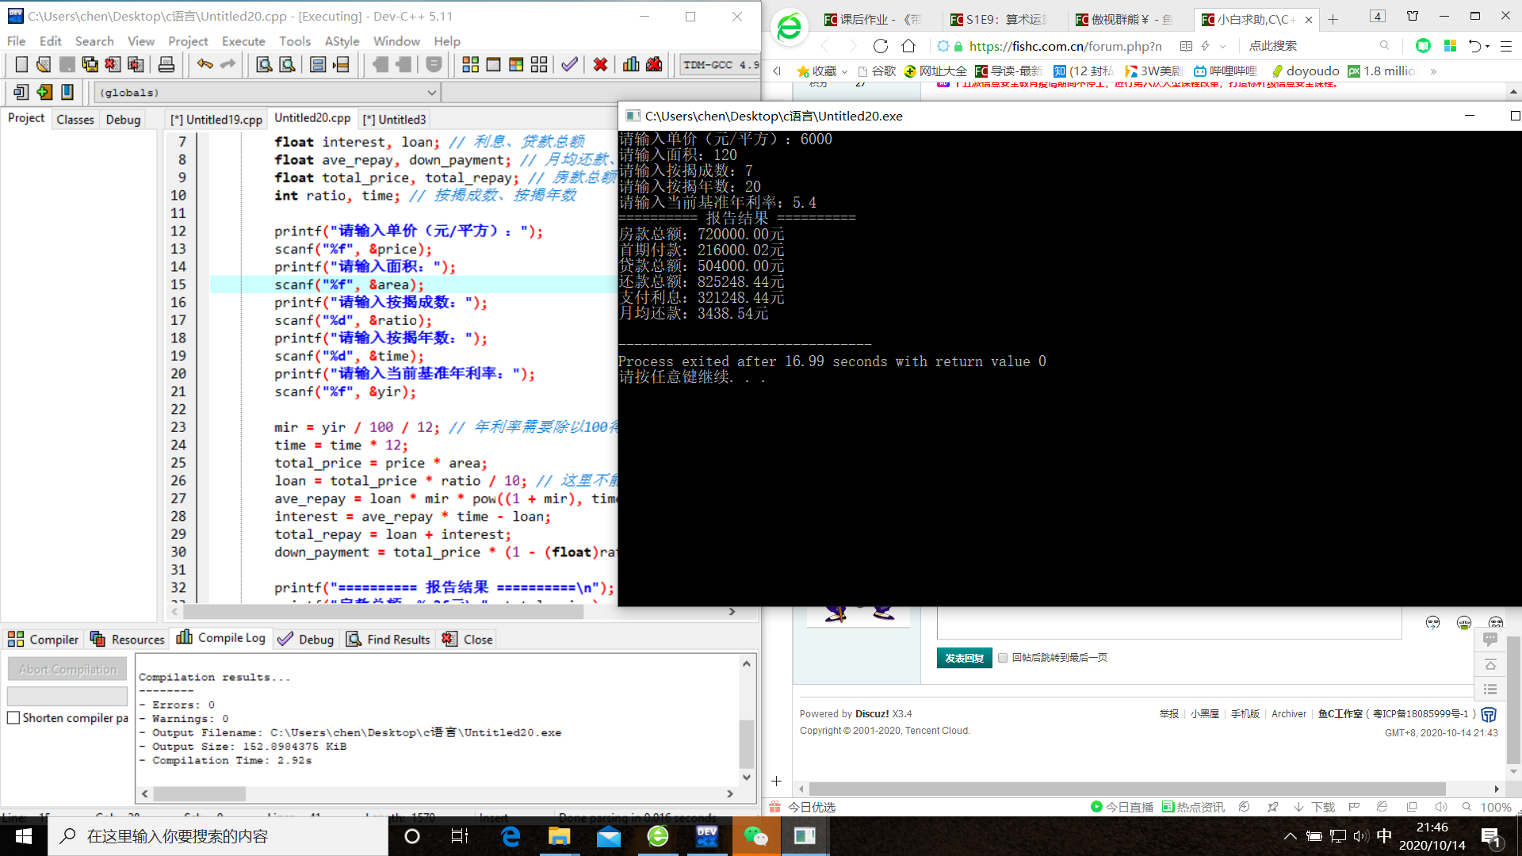Click the browser Refresh icon
The width and height of the screenshot is (1522, 856).
pos(880,46)
